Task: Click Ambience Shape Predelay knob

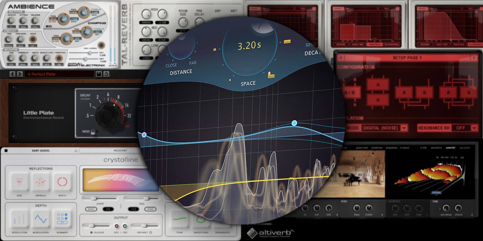Action: click(x=23, y=58)
